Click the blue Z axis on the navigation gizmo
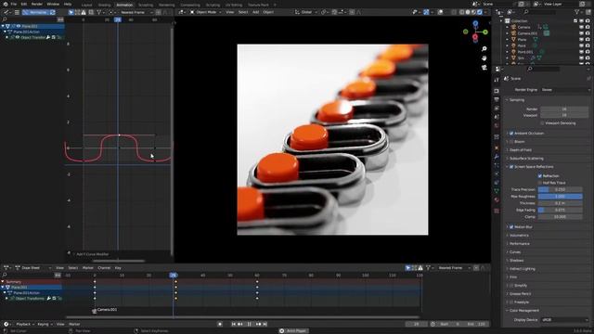 coord(475,23)
